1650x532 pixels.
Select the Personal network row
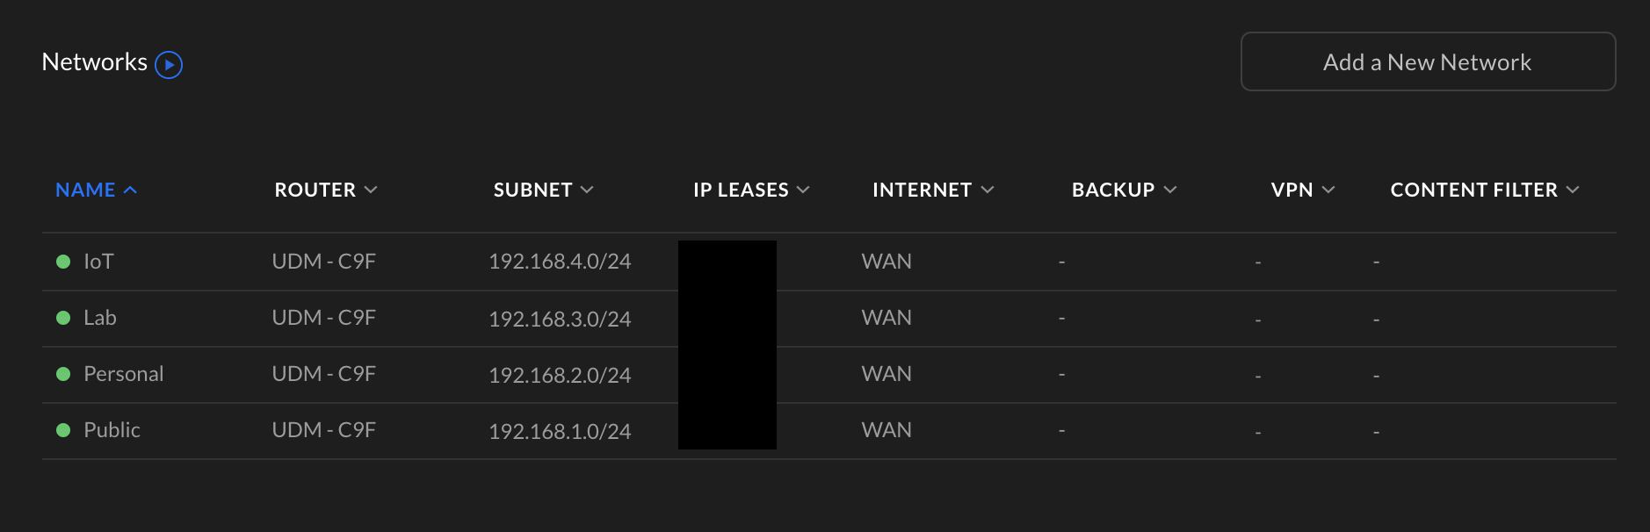point(124,374)
